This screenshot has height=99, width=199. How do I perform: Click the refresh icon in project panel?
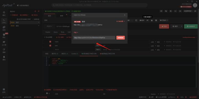(x=35, y=11)
